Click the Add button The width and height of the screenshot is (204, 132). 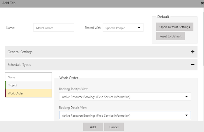click(x=93, y=127)
